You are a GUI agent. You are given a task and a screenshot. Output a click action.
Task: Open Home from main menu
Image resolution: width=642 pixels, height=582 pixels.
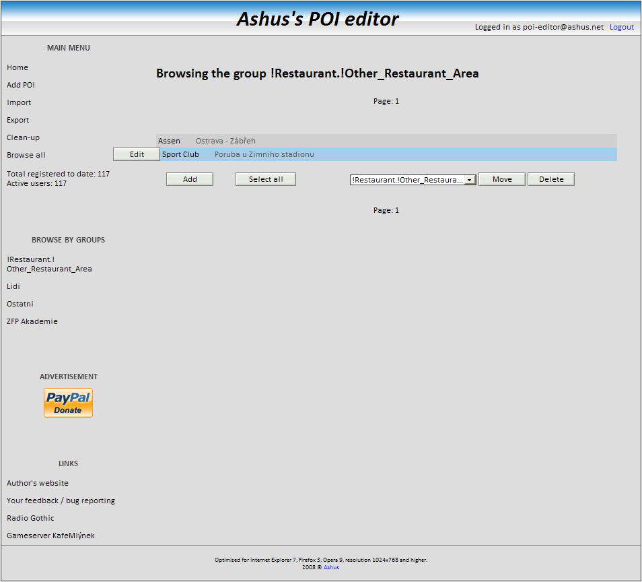17,67
